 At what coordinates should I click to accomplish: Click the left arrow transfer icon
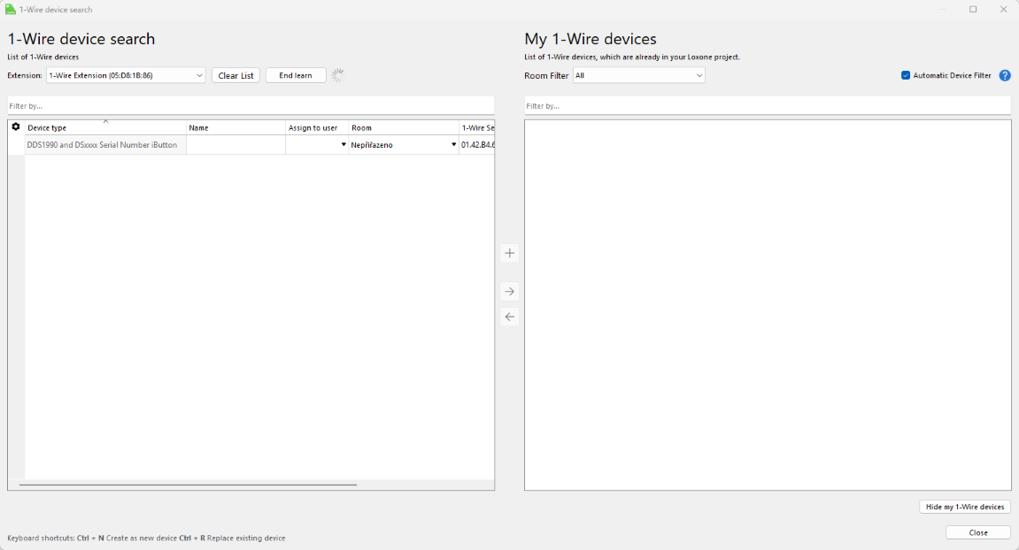point(509,317)
